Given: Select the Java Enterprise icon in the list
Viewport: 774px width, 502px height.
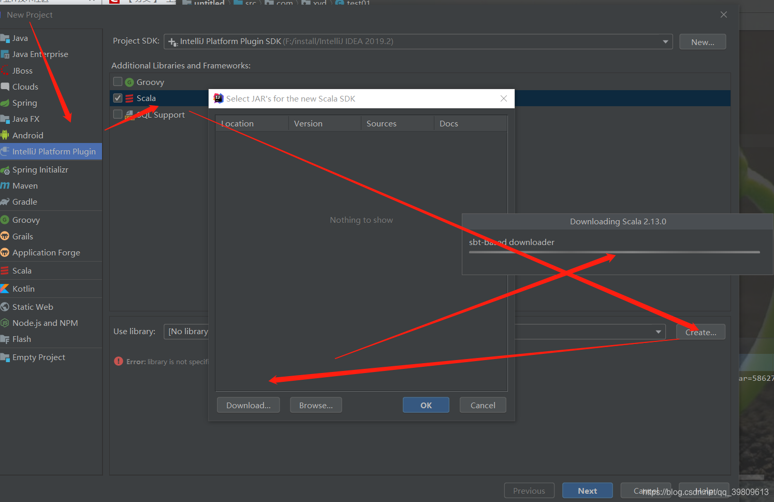Looking at the screenshot, I should (x=5, y=54).
